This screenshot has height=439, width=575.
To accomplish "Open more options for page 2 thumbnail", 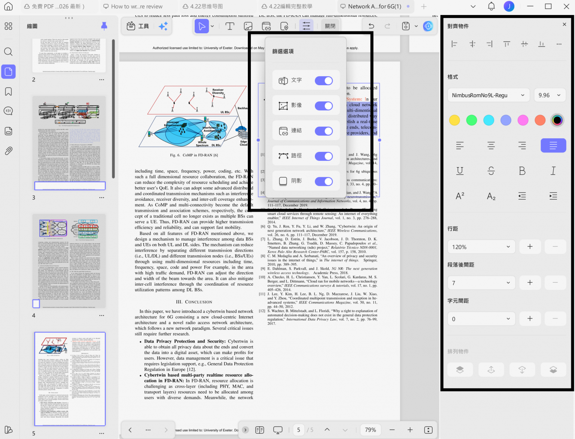I will pyautogui.click(x=102, y=80).
